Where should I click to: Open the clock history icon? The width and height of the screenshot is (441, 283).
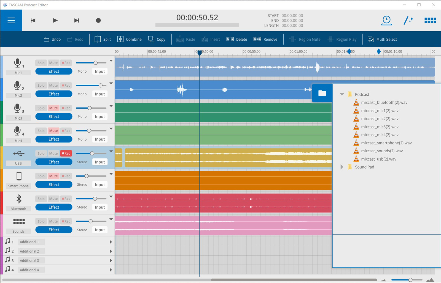[x=386, y=20]
